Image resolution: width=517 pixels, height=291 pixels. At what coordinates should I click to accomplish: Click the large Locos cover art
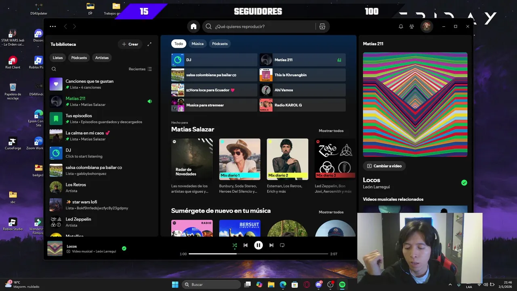click(x=415, y=105)
